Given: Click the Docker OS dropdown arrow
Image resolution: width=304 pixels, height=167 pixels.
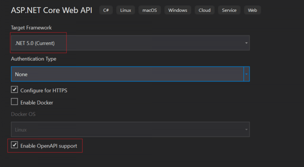Looking at the screenshot, I should point(246,129).
